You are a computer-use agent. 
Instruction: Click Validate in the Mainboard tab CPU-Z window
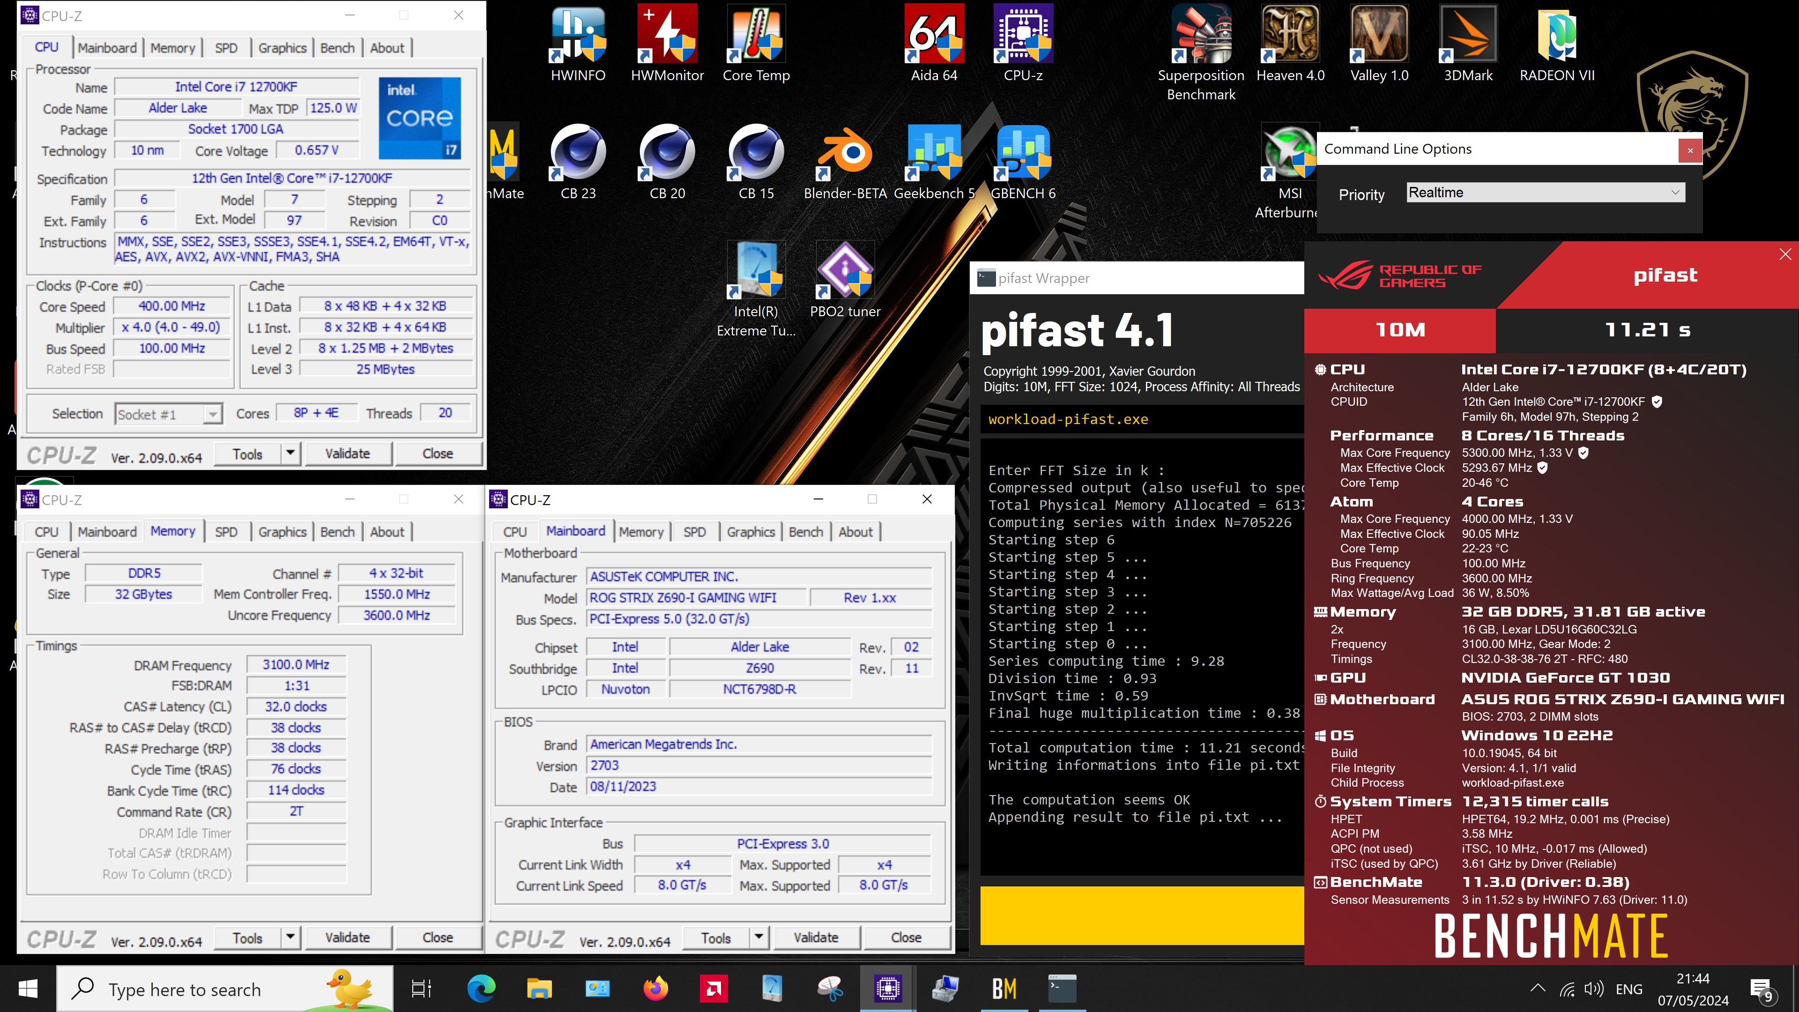click(816, 937)
